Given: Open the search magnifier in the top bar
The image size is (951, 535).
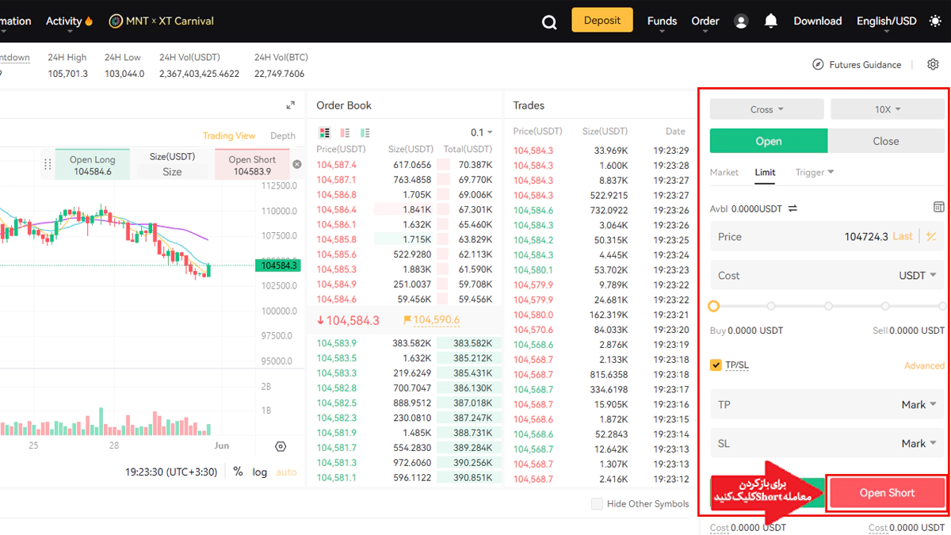Looking at the screenshot, I should (x=549, y=22).
